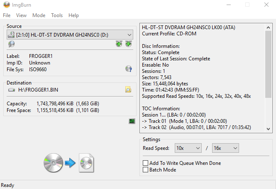Click the info panel scrollbar thumb
This screenshot has width=276, height=189.
click(x=268, y=64)
